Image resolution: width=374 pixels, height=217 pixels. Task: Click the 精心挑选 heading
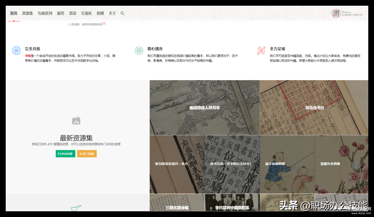(x=155, y=49)
